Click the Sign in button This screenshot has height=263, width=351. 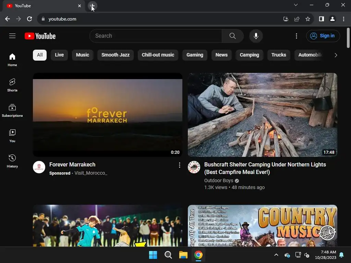323,36
